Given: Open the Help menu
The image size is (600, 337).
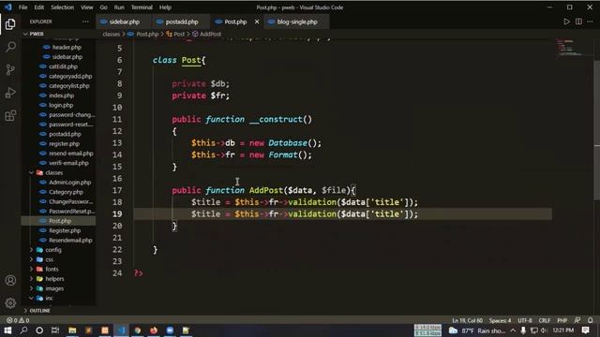Looking at the screenshot, I should coord(165,7).
